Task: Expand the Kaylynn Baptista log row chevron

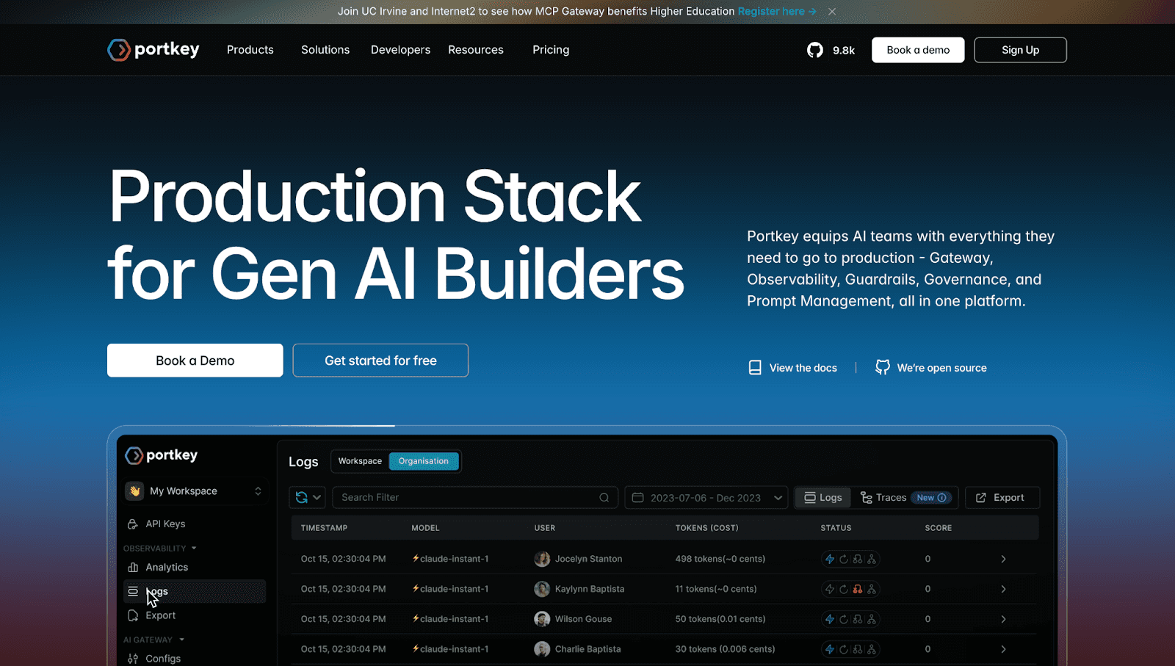Action: click(1003, 589)
